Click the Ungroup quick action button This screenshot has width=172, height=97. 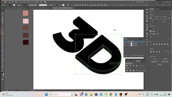point(165,59)
